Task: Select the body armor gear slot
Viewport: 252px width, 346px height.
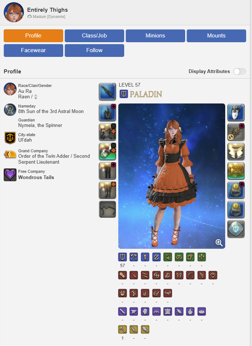Action: click(x=107, y=132)
